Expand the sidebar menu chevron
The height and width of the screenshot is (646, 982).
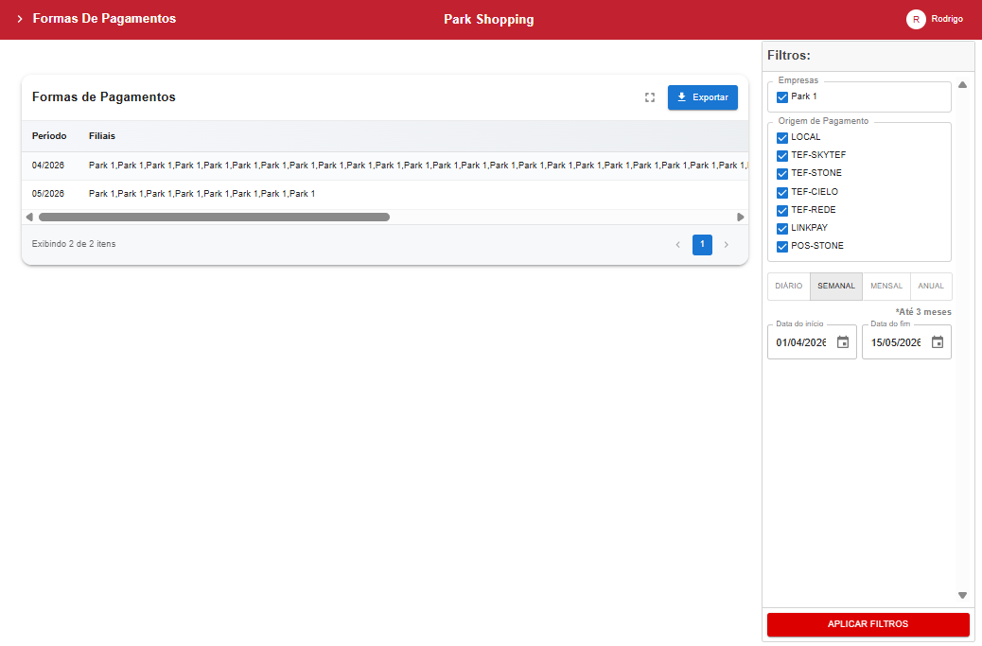pos(20,19)
